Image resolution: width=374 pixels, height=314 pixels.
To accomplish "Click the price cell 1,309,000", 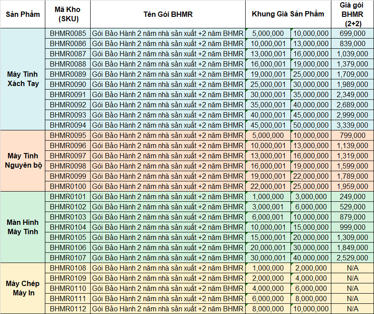I will click(352, 237).
